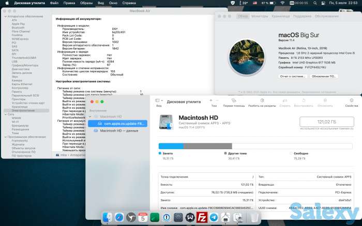This screenshot has height=226, width=362.
Task: Click the Macintosh HD drive image
Action: 166,122
